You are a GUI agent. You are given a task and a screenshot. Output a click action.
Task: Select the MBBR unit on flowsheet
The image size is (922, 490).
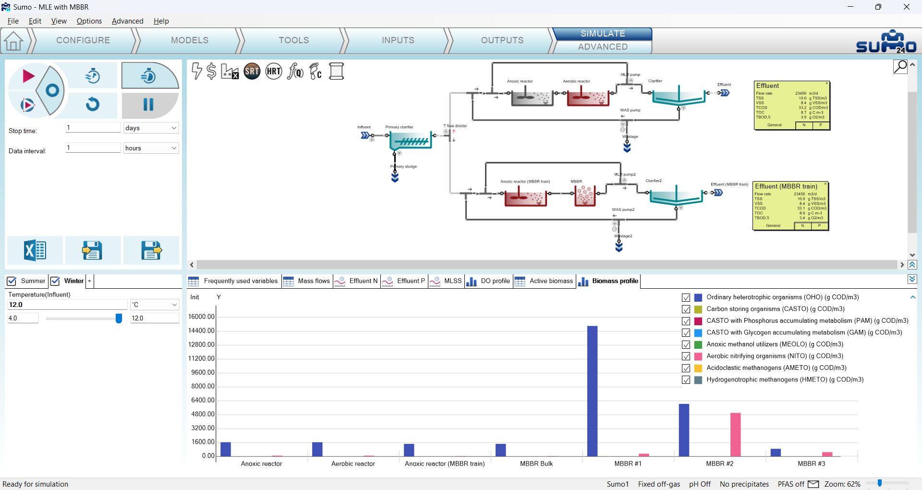tap(585, 195)
